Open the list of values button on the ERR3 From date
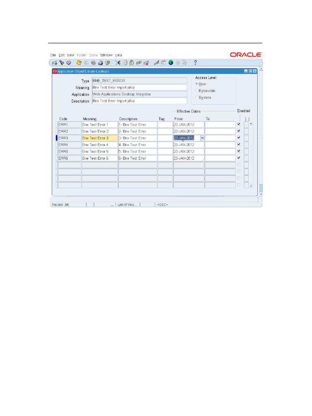 pos(202,138)
